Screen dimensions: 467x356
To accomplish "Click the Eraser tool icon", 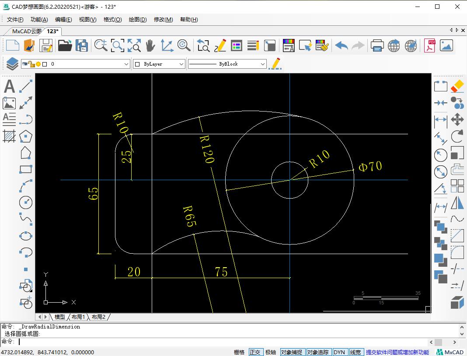I will click(x=457, y=86).
